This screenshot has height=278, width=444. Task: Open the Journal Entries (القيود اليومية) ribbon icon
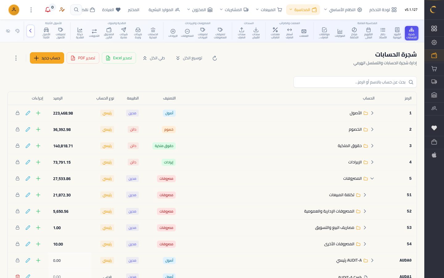(397, 33)
